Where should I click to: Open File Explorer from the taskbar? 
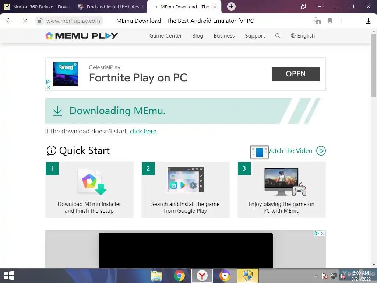(x=156, y=276)
